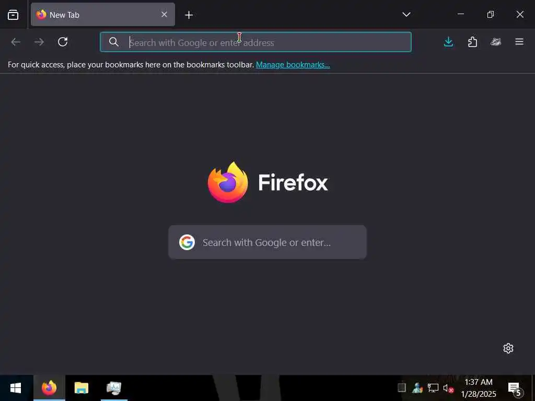Click the Google logo in search box

tap(187, 242)
